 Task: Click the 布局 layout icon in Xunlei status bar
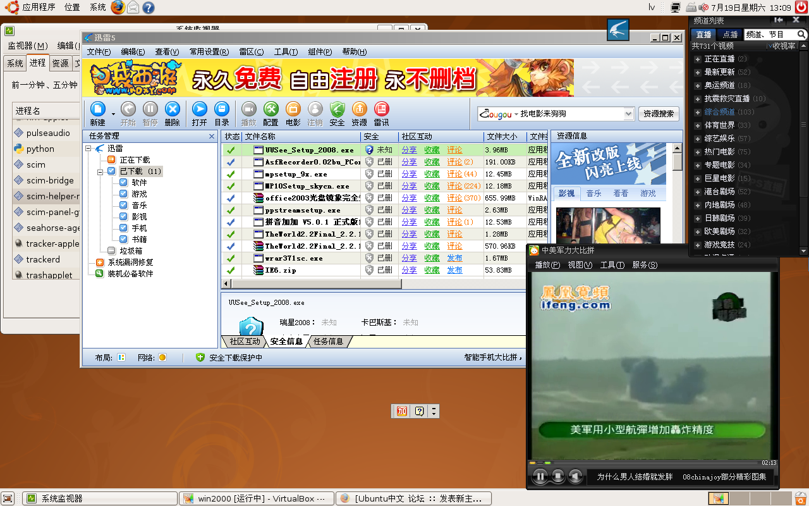coord(121,357)
